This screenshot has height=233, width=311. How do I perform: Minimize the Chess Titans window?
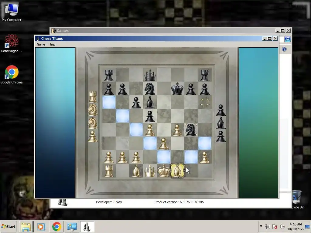pyautogui.click(x=264, y=39)
